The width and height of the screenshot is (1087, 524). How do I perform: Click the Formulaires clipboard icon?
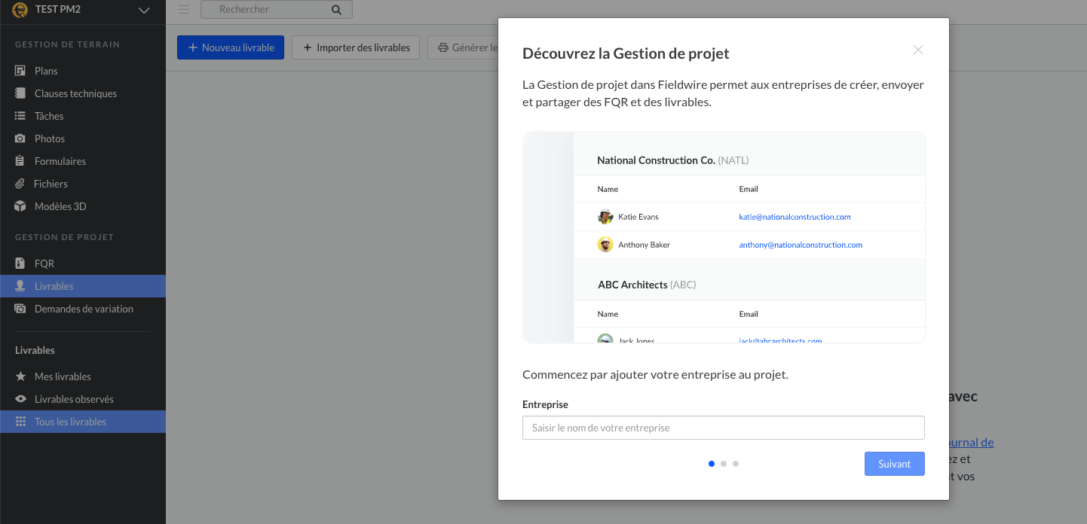tap(20, 161)
